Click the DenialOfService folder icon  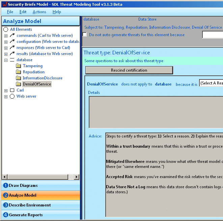tap(18, 84)
